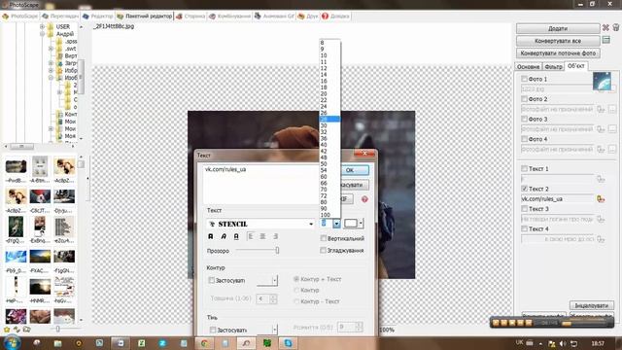Click the font size dropdown arrow
The width and height of the screenshot is (622, 350).
pyautogui.click(x=336, y=224)
